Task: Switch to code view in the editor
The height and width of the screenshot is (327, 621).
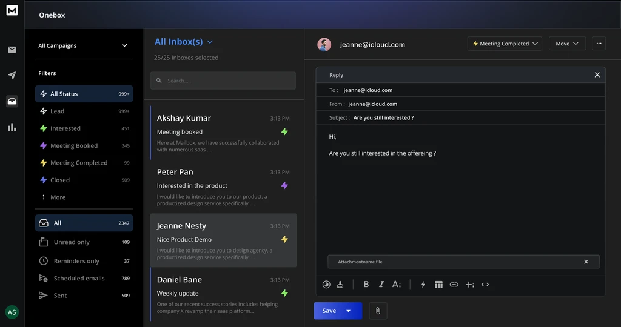Action: coord(485,284)
